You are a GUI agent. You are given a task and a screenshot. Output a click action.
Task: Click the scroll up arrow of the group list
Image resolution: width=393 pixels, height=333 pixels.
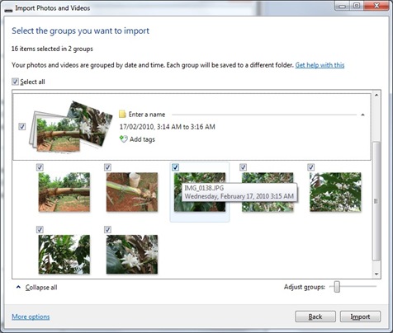point(376,95)
